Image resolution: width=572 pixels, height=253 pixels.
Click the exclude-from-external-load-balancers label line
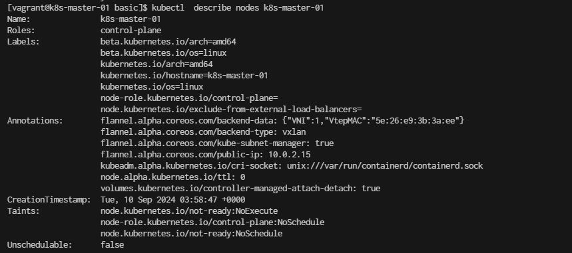pyautogui.click(x=231, y=109)
